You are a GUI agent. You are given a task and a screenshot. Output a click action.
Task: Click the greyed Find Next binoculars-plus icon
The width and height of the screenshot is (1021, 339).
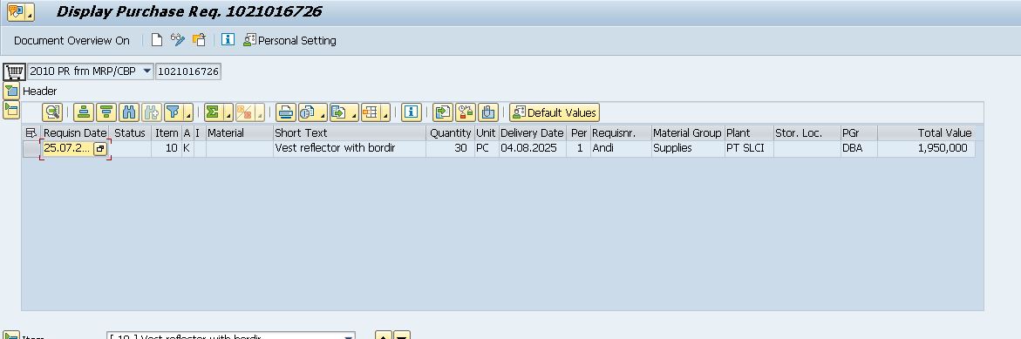click(x=151, y=112)
